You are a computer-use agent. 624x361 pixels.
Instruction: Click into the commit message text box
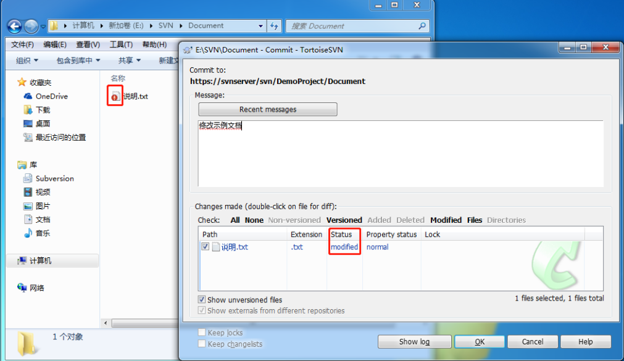point(401,153)
